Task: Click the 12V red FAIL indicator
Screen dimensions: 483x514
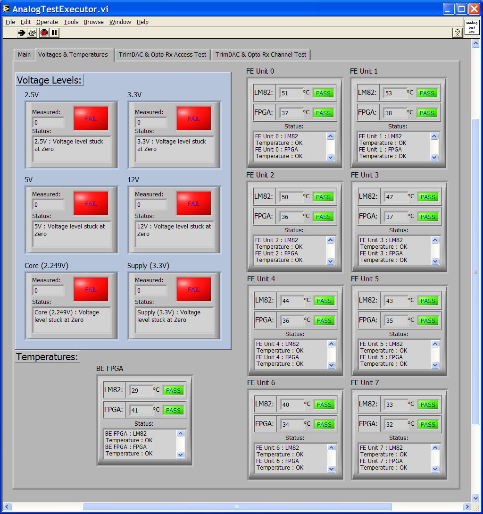Action: tap(193, 203)
